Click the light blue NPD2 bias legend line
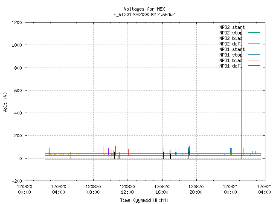Image resolution: width=273 pixels, height=204 pixels. (254, 38)
